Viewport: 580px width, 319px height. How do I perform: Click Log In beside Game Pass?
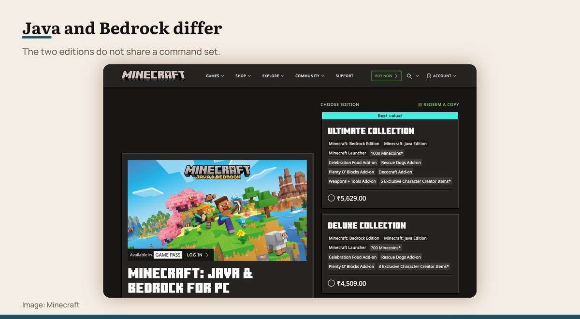195,255
